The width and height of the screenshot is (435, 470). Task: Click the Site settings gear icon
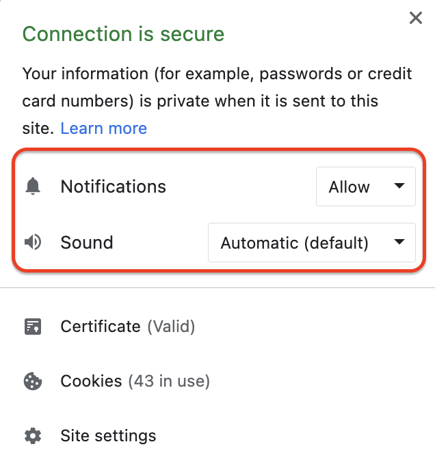33,436
